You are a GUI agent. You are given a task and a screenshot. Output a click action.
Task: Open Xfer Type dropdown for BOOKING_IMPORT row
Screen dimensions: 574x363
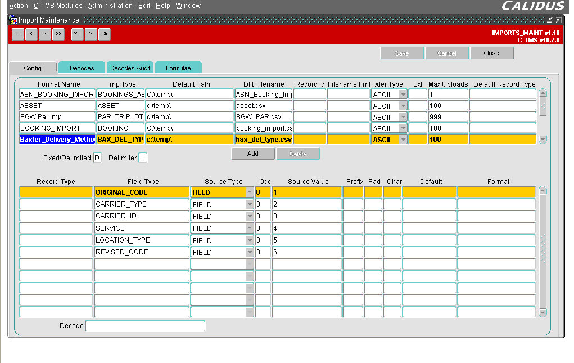[403, 128]
